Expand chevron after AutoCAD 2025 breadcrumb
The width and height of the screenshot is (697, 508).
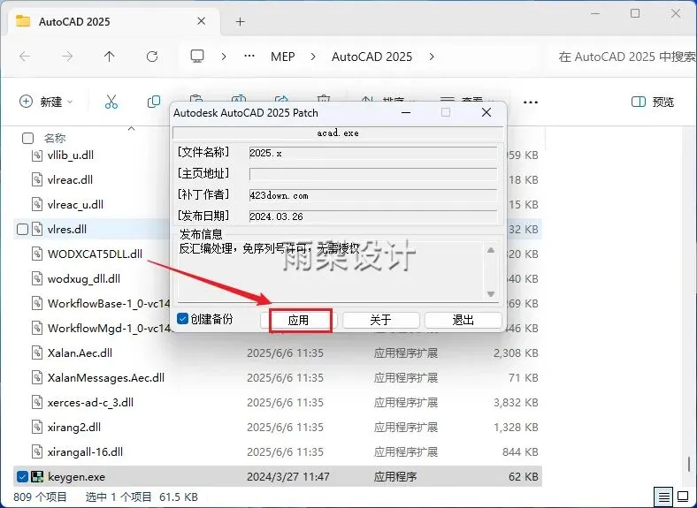[431, 57]
